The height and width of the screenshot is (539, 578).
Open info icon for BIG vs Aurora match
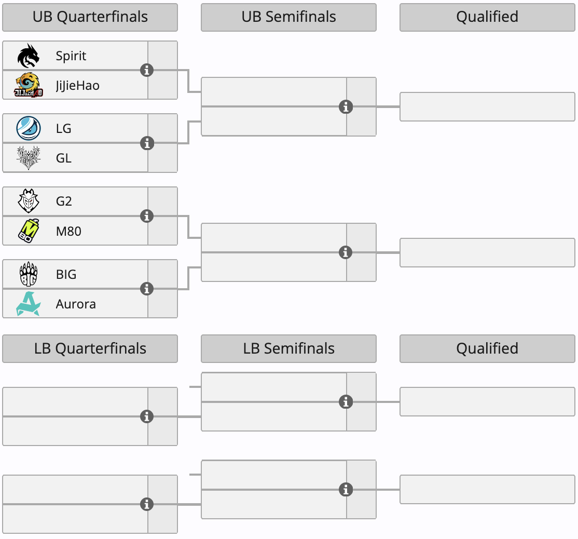coord(147,289)
